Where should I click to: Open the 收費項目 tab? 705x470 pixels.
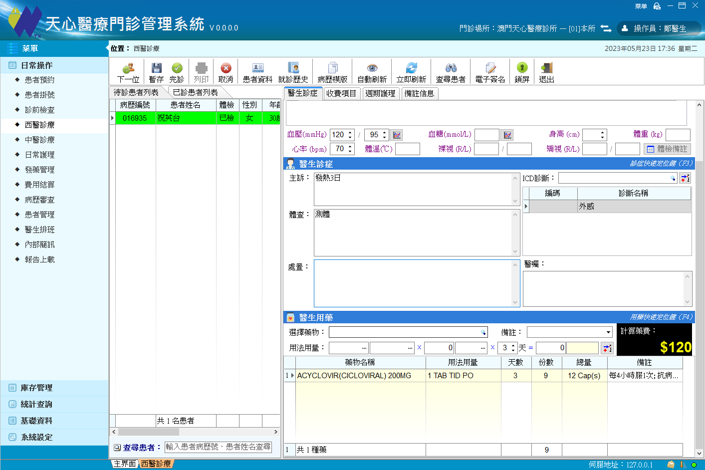(x=341, y=93)
